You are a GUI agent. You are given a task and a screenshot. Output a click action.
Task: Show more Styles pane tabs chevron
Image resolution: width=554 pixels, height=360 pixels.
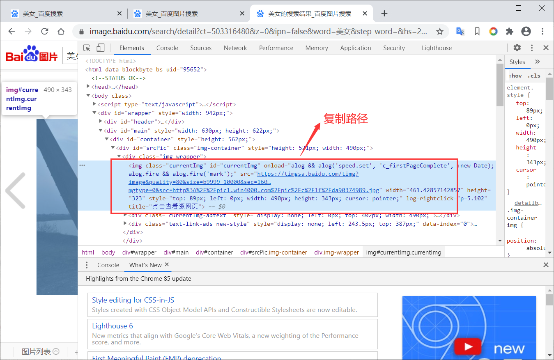(537, 62)
